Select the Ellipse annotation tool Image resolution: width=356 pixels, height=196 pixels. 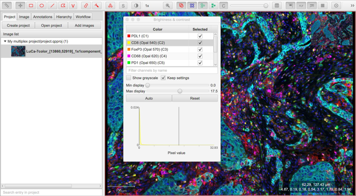pos(42,6)
